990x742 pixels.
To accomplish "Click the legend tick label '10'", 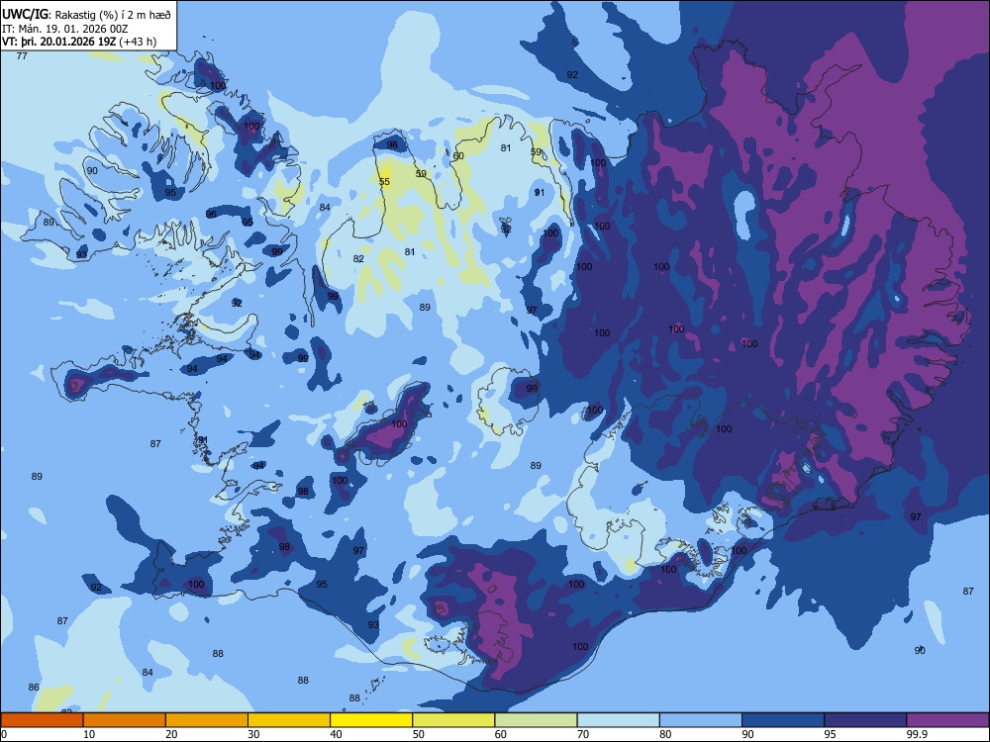I will 89,734.
